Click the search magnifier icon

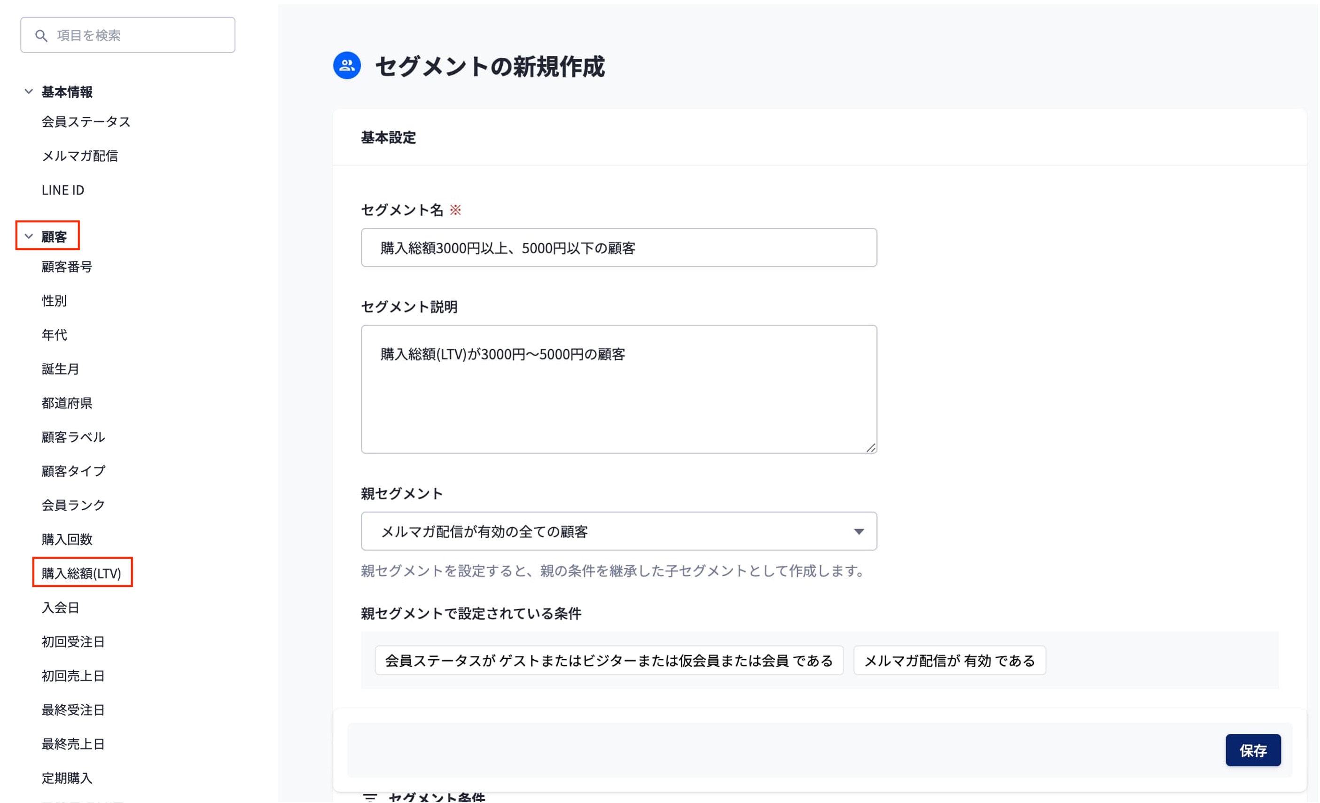(41, 35)
